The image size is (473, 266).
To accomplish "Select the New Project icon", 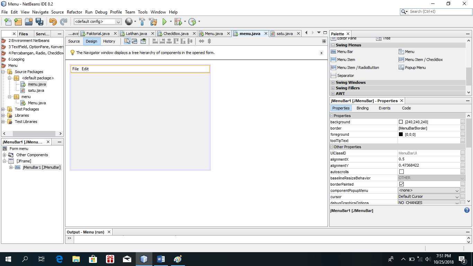I will click(18, 21).
